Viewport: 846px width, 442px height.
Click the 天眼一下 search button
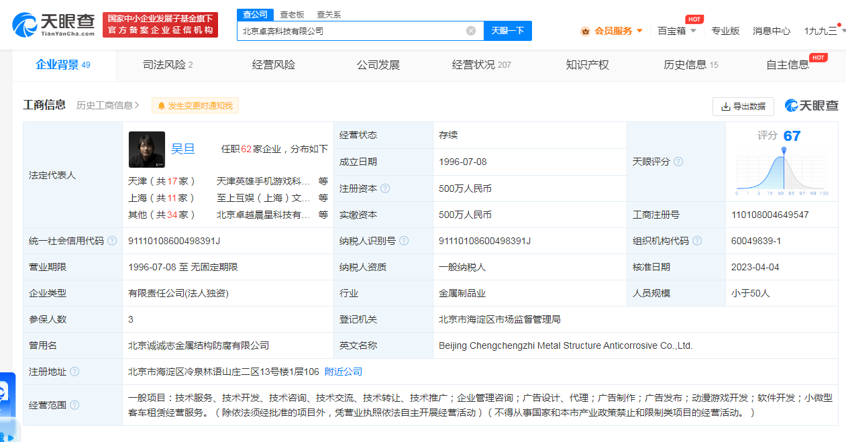coord(508,31)
